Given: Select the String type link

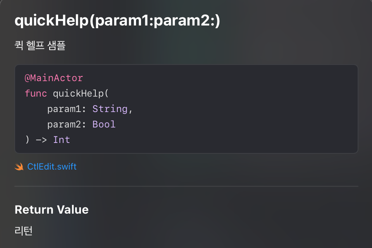Looking at the screenshot, I should pyautogui.click(x=110, y=109).
